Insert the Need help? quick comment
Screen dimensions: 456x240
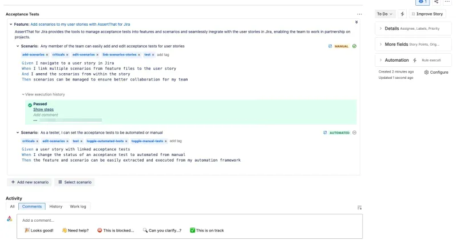click(x=76, y=230)
